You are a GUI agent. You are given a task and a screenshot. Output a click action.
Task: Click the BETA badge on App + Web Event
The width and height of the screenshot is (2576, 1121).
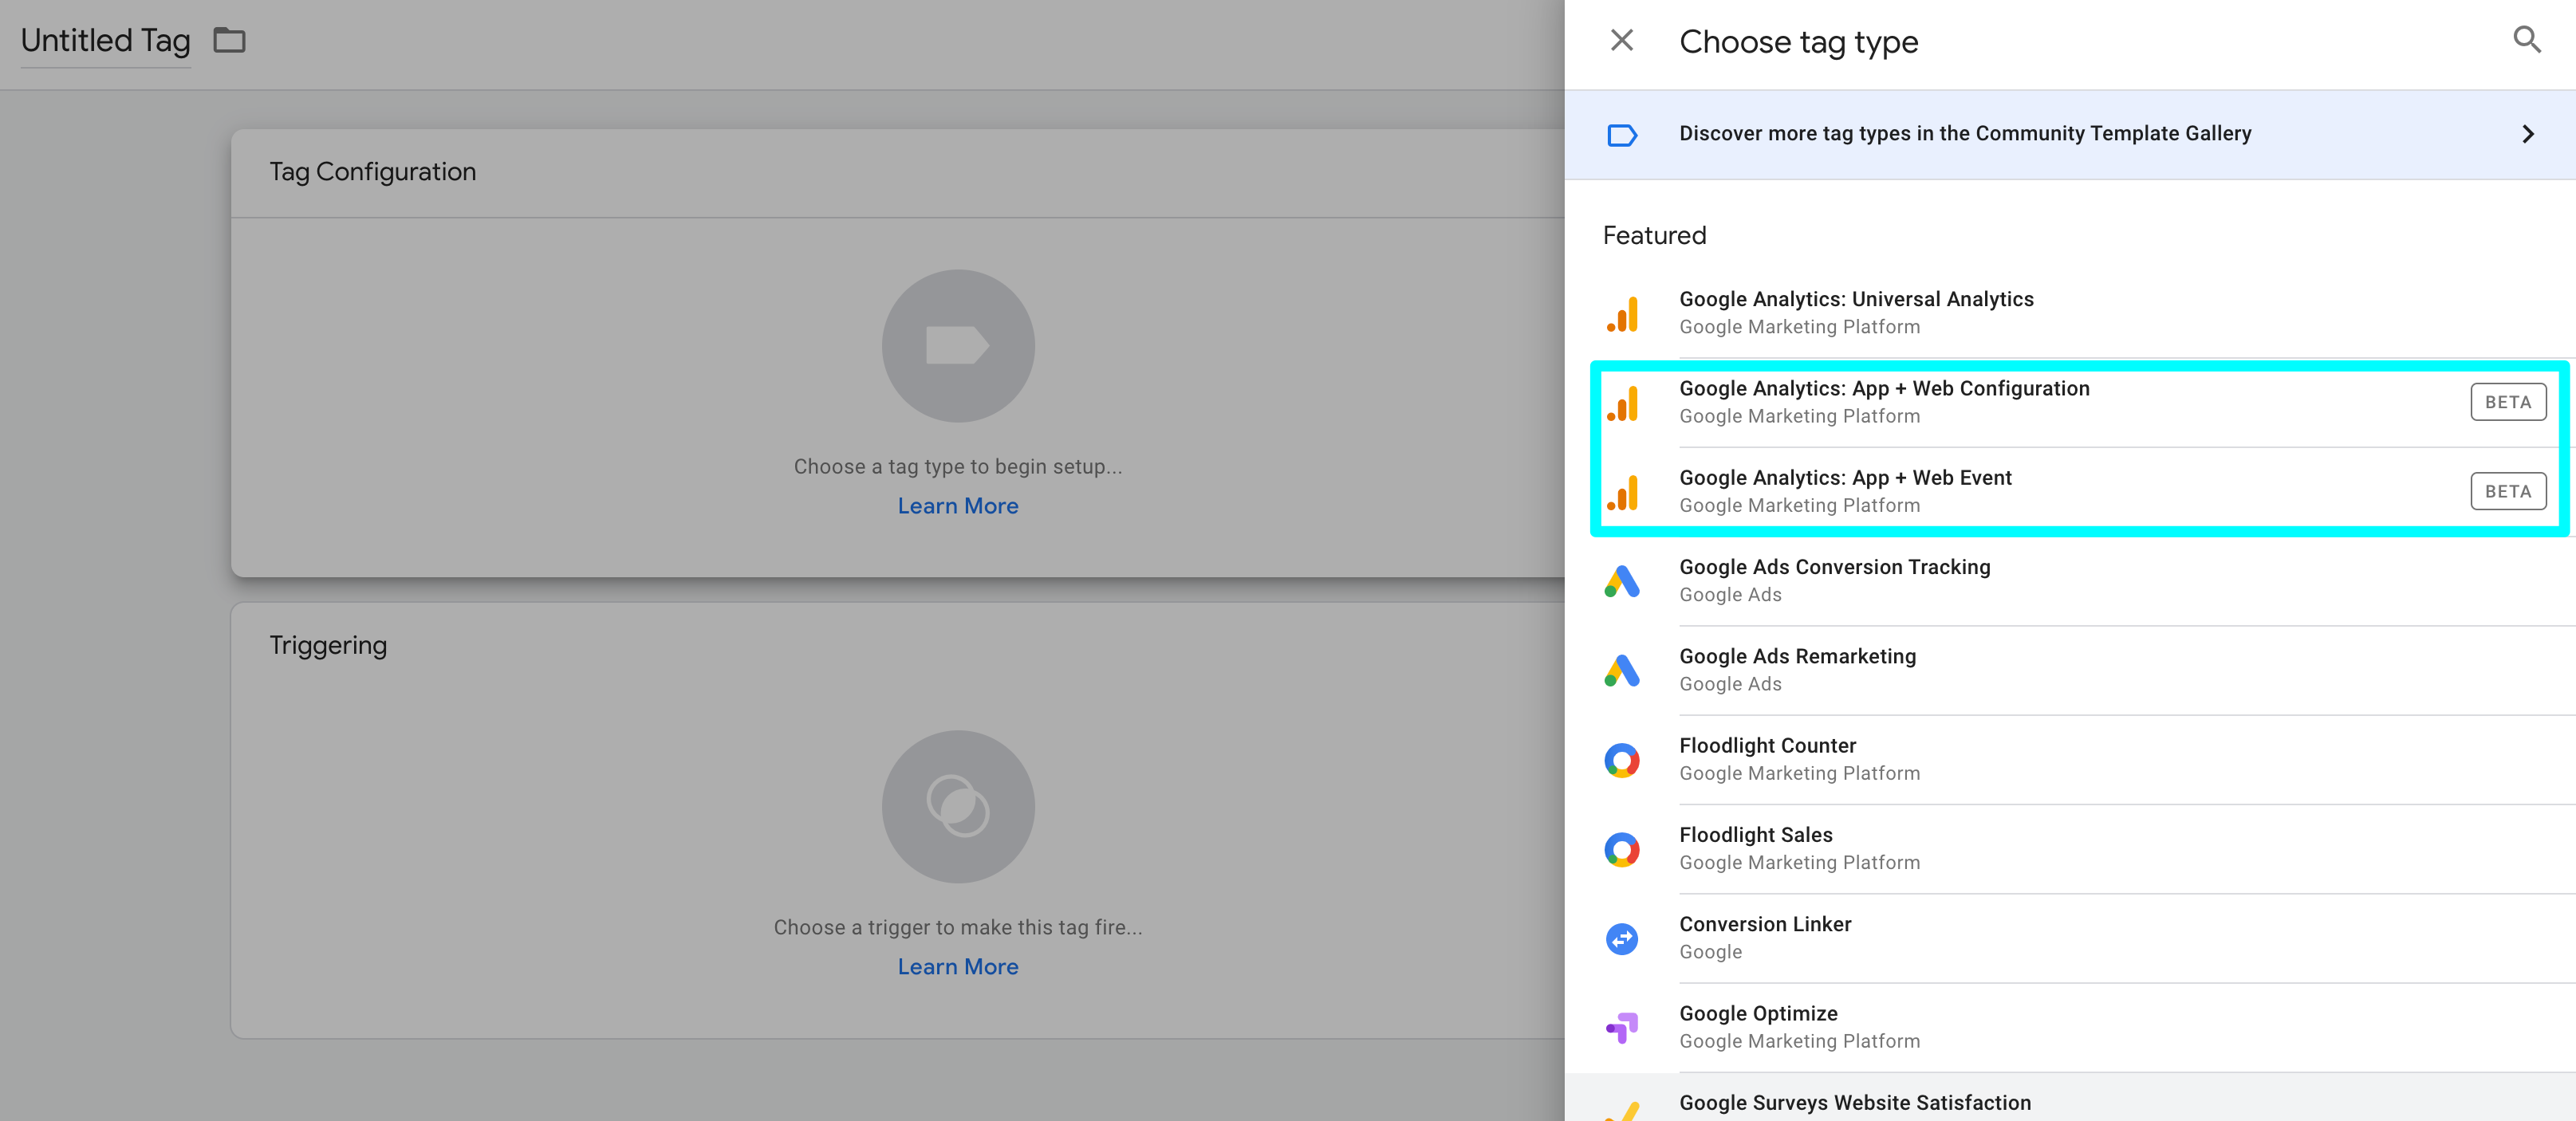[x=2507, y=491]
